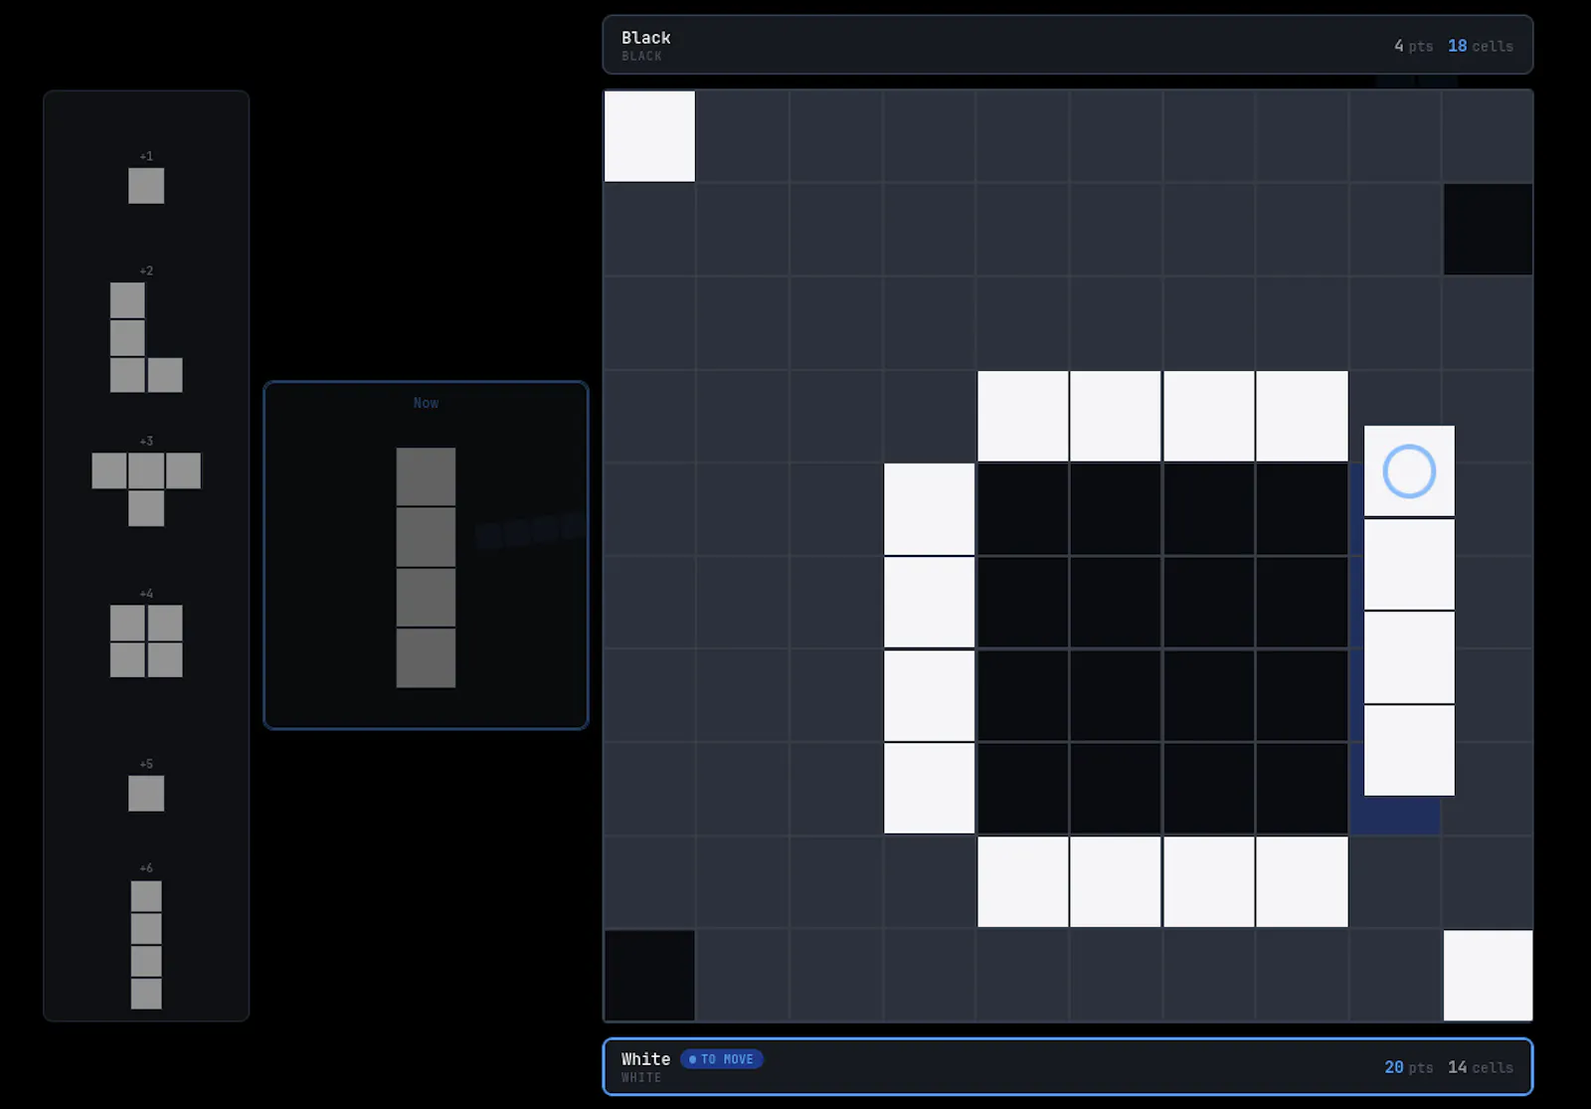The image size is (1591, 1109).
Task: Click the empty top-right corner board cell
Action: (1488, 136)
